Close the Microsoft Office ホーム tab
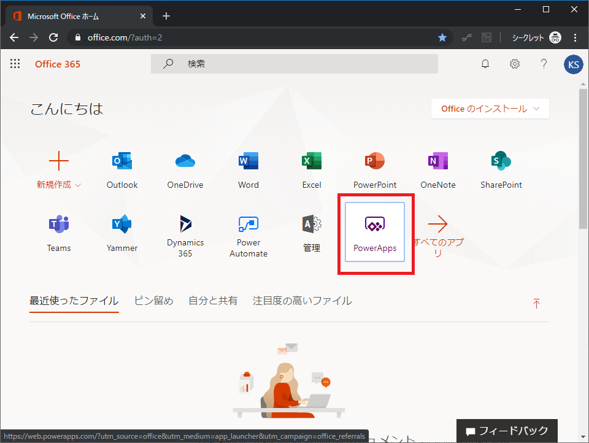589x443 pixels. 143,16
